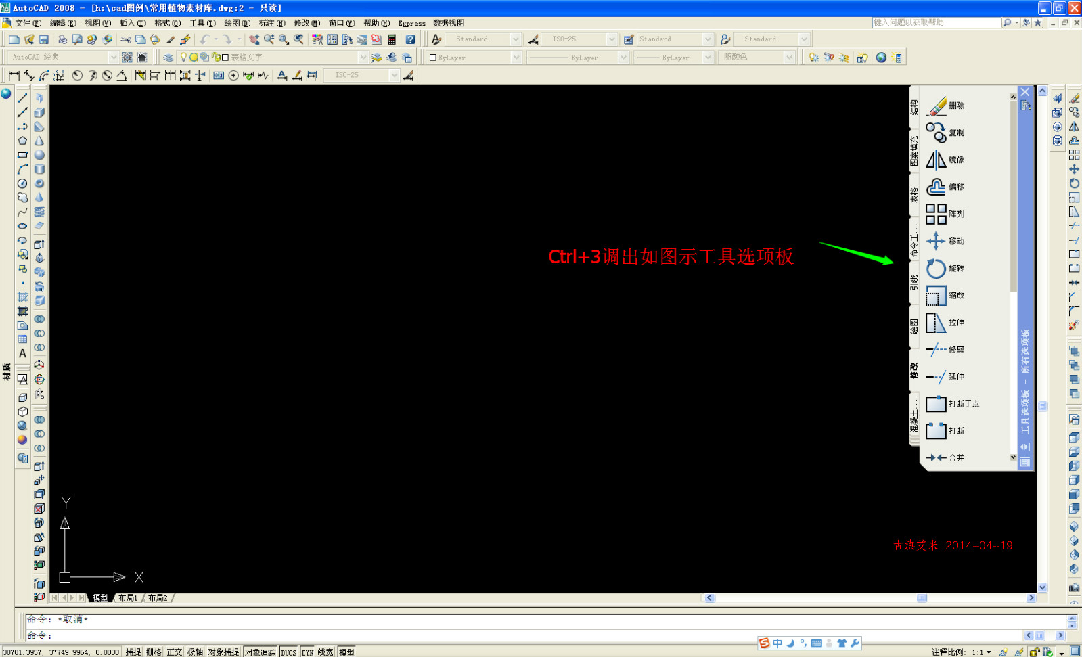Click the Polygon tool in the draw toolbar
Screen dimensions: 1082x657
22,141
